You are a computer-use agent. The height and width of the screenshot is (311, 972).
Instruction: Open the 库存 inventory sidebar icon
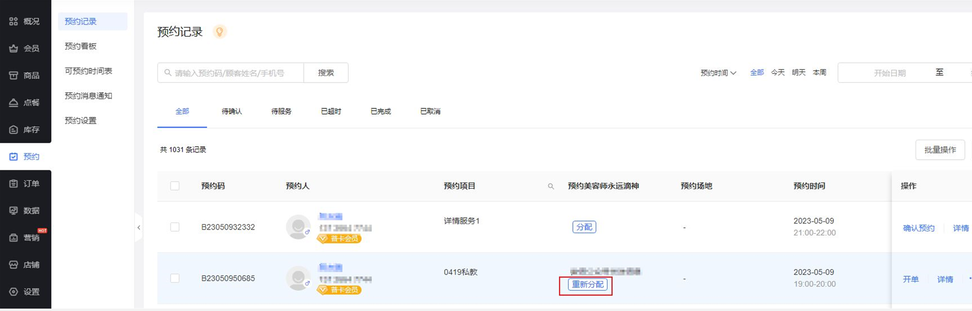(x=13, y=129)
